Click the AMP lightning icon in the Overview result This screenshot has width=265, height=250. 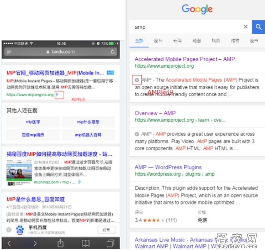click(137, 134)
